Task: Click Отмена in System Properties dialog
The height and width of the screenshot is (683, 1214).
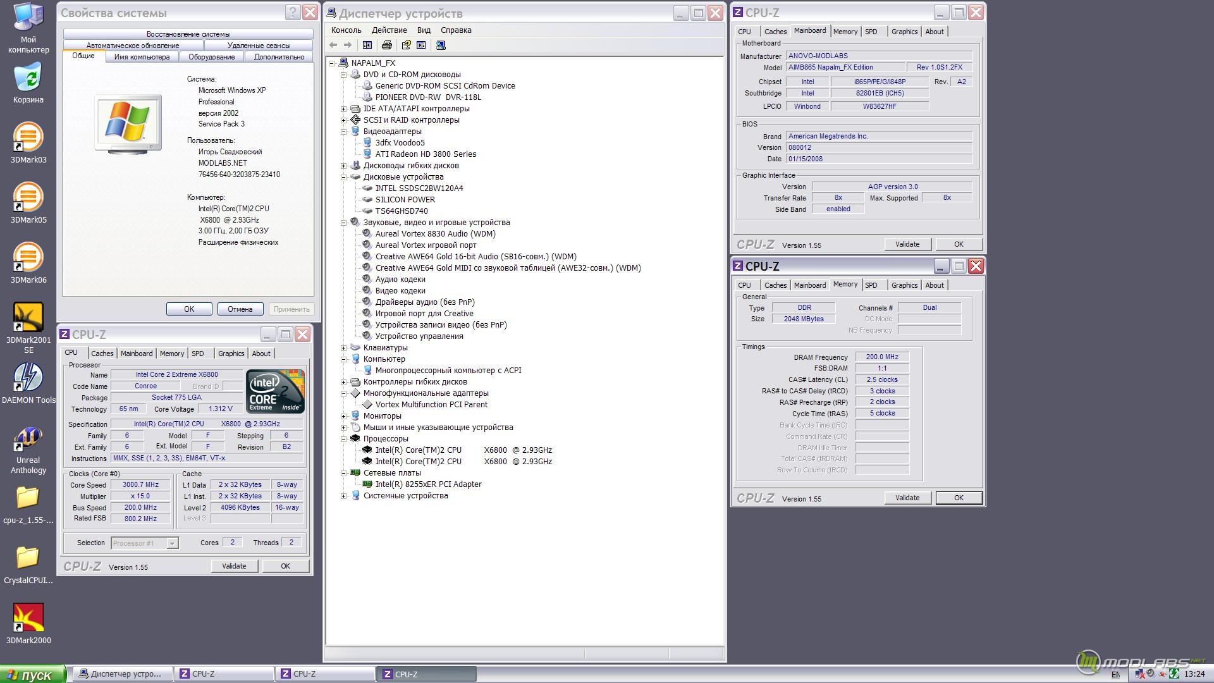Action: click(x=240, y=309)
